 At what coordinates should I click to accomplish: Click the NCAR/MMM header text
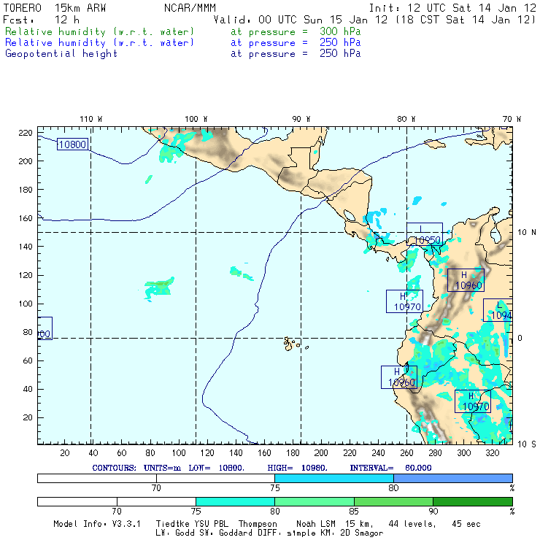click(190, 8)
